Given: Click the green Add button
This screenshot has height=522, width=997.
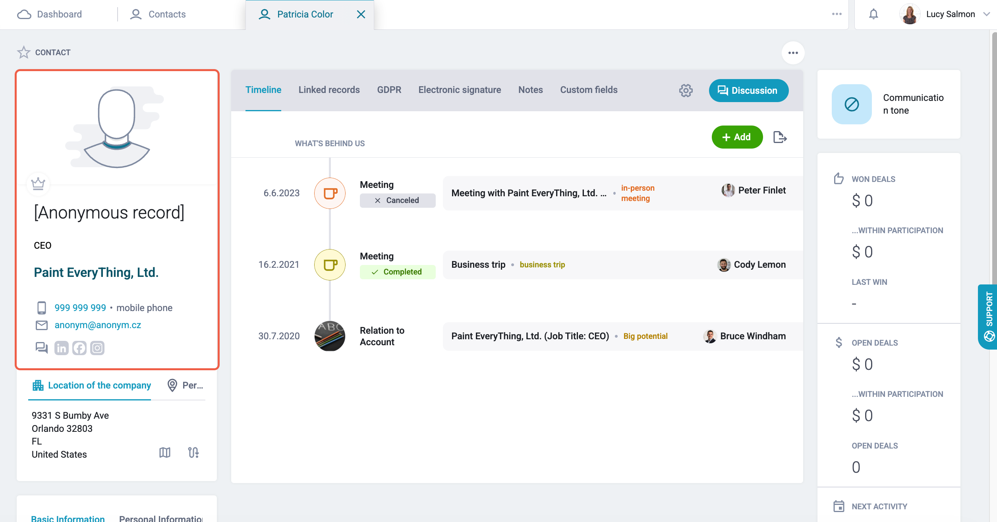Looking at the screenshot, I should coord(737,137).
